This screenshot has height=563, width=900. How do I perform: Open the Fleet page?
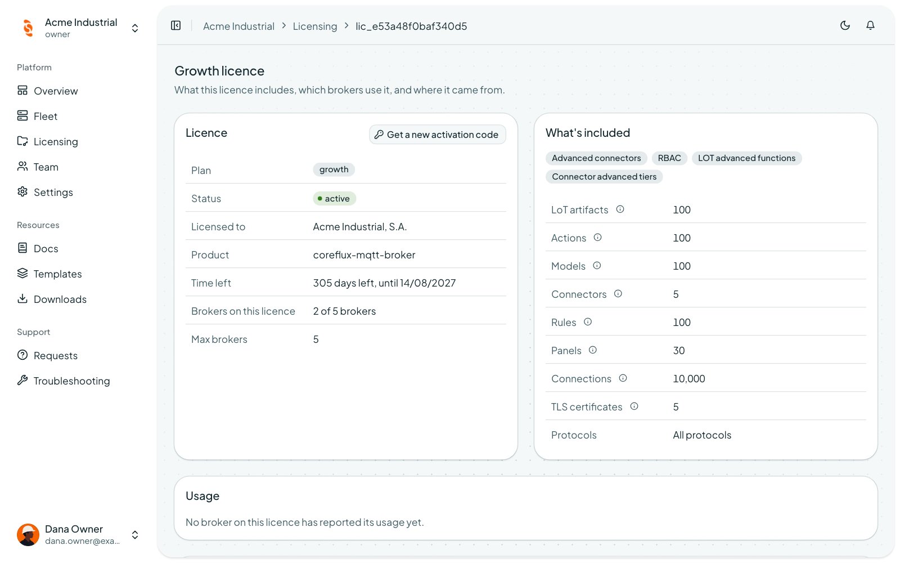[x=78, y=116]
